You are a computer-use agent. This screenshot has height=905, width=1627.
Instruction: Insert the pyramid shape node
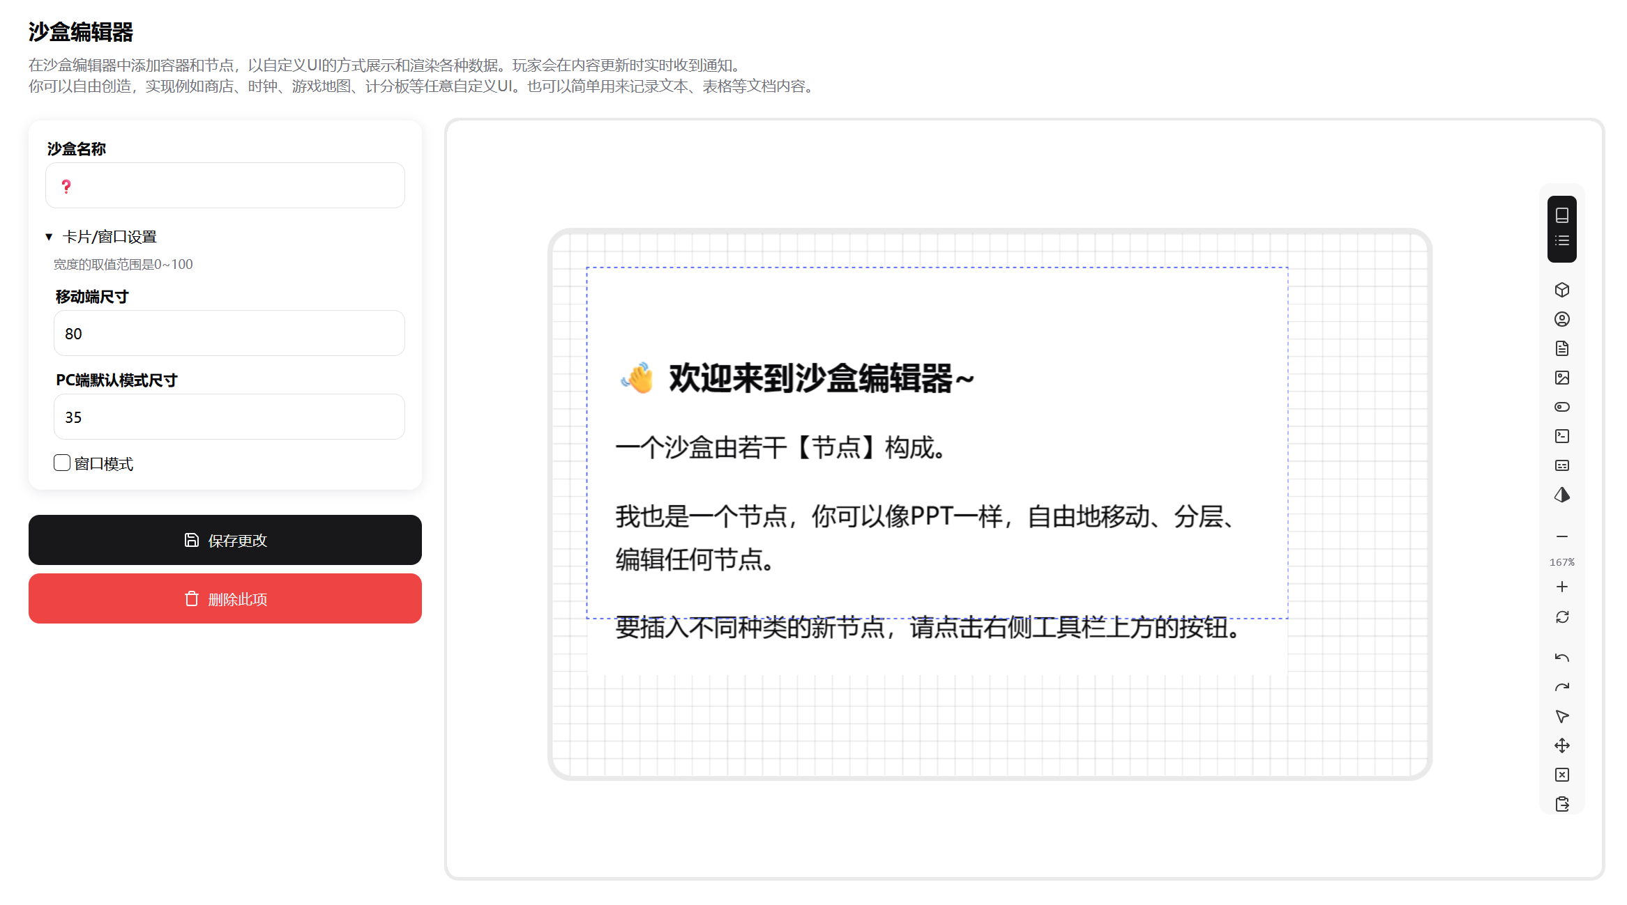[1561, 495]
